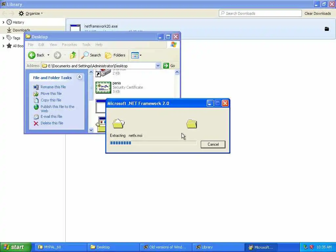Open the address bar dropdown arrow
The width and height of the screenshot is (336, 252).
tap(158, 66)
